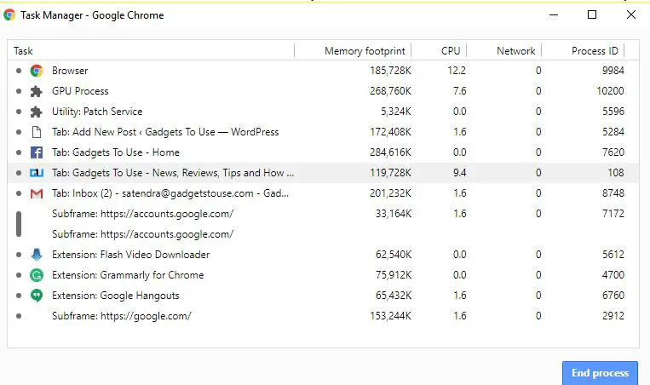This screenshot has width=650, height=385.
Task: Click the Gmail icon of the Inbox tab
Action: point(37,193)
